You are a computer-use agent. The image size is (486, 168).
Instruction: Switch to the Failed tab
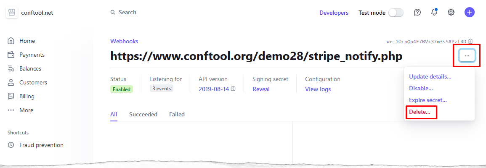tap(177, 115)
